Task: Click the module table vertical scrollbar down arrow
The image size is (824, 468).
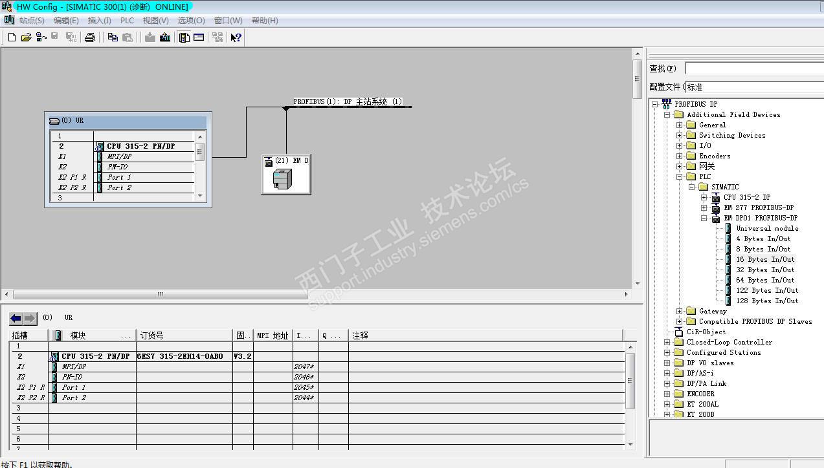Action: click(x=631, y=444)
